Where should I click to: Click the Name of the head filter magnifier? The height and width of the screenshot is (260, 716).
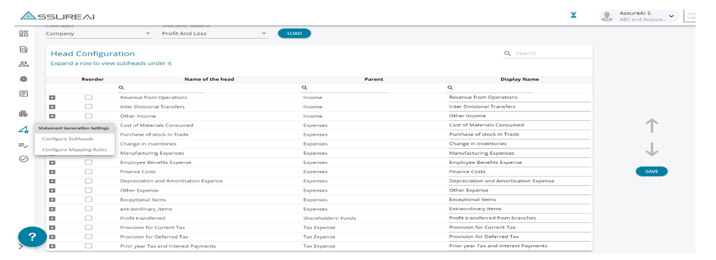[121, 88]
